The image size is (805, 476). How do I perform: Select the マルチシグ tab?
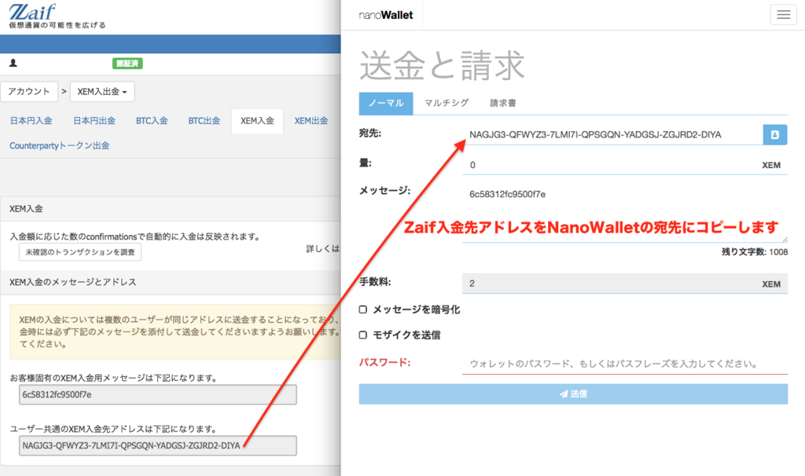447,103
